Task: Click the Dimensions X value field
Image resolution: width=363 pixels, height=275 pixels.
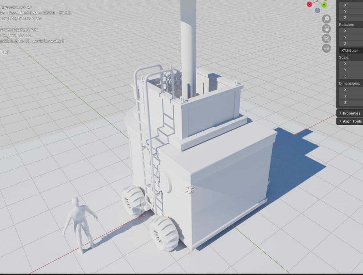Action: pos(351,90)
